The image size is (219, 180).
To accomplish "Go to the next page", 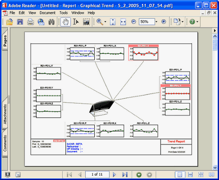I will (x=114, y=174).
